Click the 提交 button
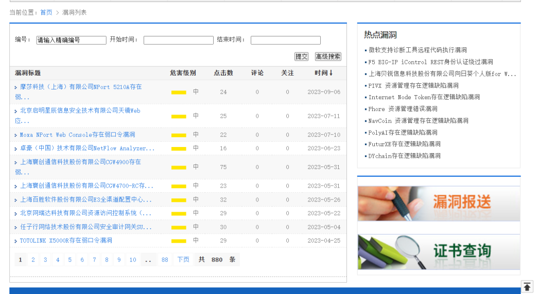The width and height of the screenshot is (556, 294). click(301, 57)
